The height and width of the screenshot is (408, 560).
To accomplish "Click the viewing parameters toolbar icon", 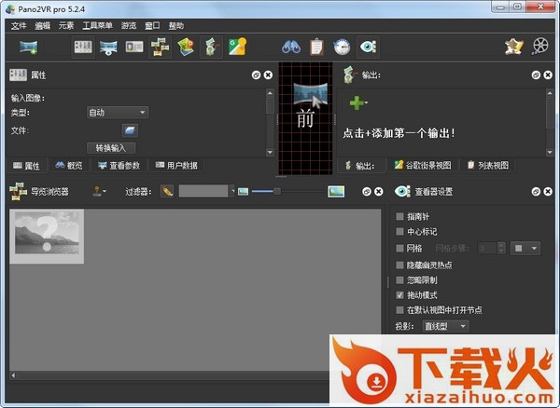I will pyautogui.click(x=108, y=47).
